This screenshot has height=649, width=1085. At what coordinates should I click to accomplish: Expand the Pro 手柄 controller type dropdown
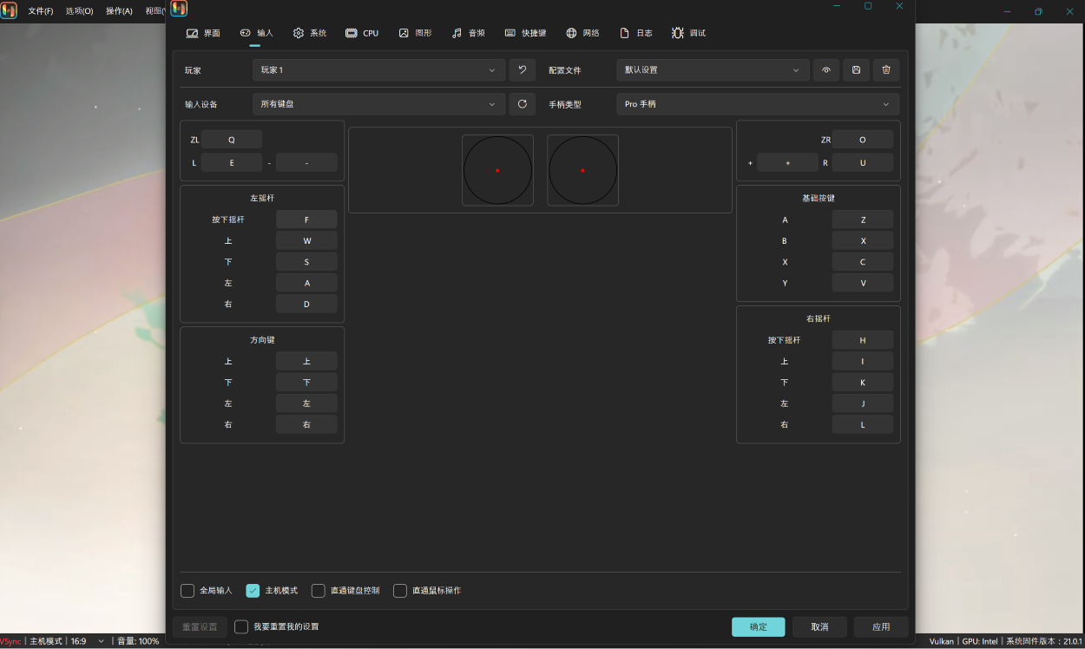[x=757, y=104]
